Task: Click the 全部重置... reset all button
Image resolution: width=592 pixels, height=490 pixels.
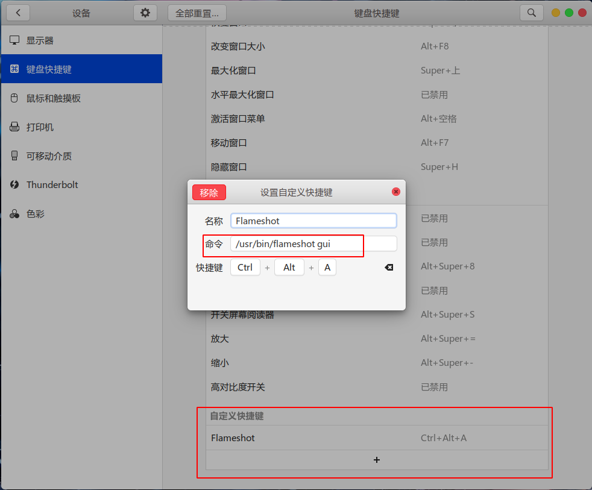Action: click(197, 13)
